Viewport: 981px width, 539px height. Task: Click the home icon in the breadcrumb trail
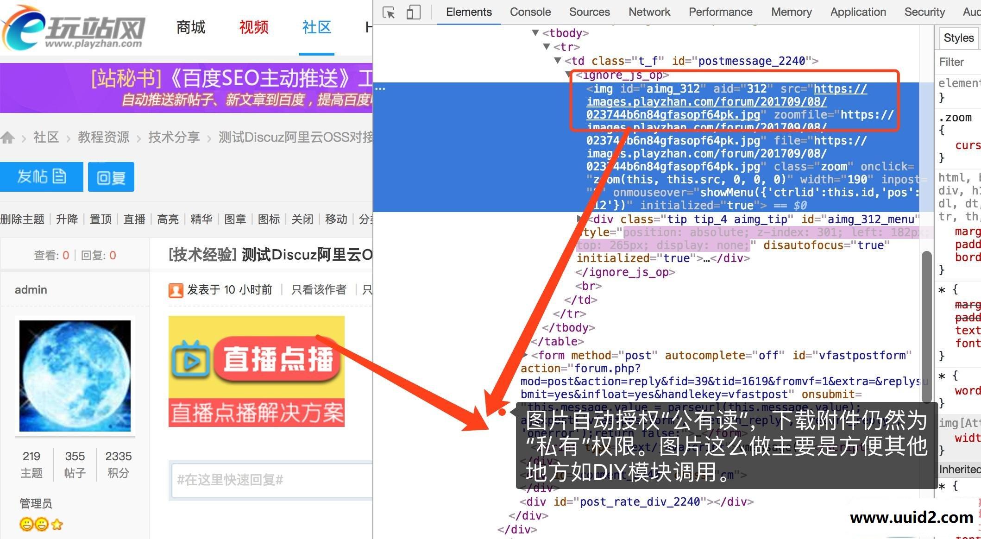coord(7,137)
